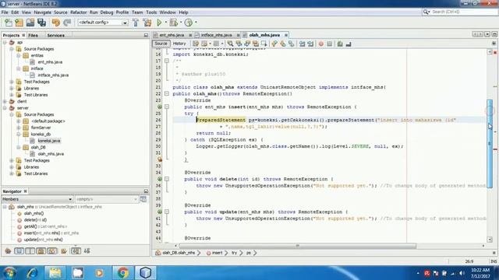Toggle Show Inherited Members in Navigator
This screenshot has height=280, width=499.
8,251
